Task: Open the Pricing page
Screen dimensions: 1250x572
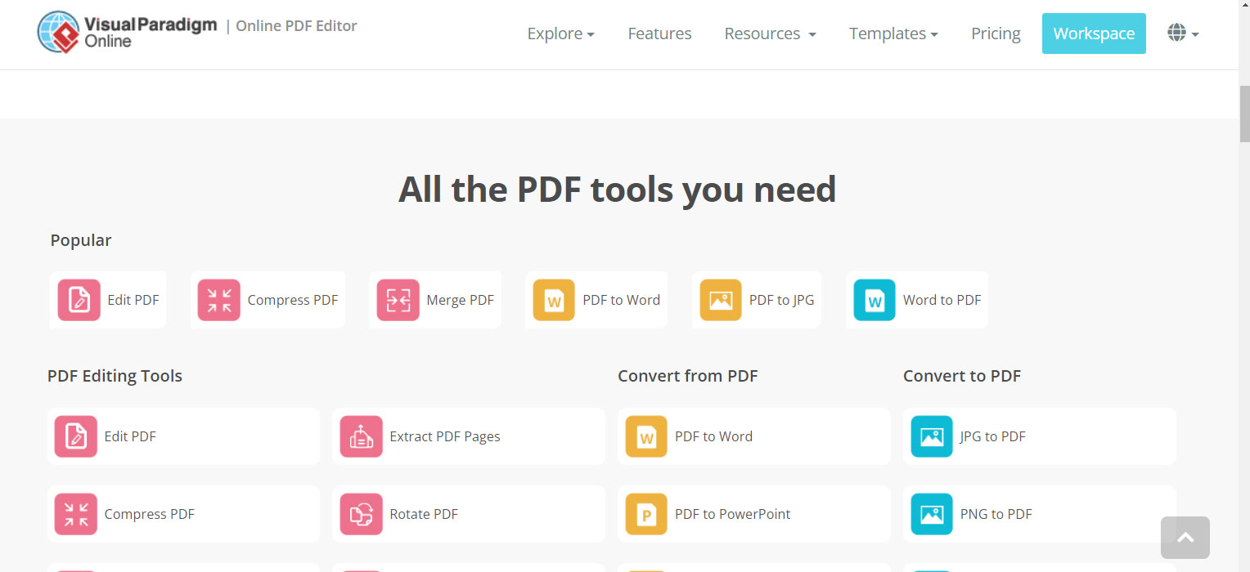Action: (996, 34)
